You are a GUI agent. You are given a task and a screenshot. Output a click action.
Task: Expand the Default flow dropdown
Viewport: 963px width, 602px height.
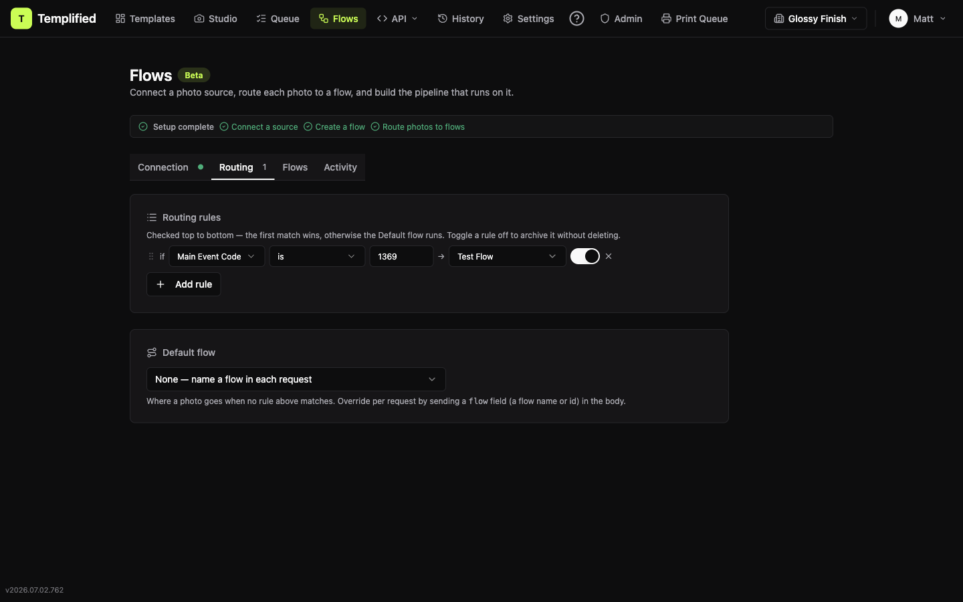(x=296, y=379)
